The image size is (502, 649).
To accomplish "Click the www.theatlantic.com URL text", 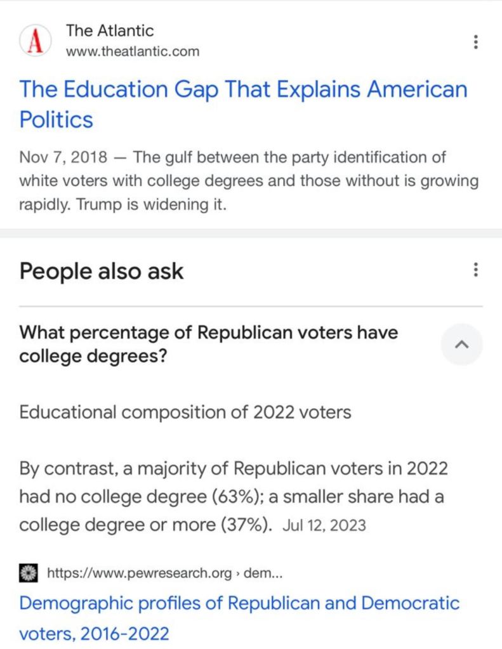I will [133, 51].
